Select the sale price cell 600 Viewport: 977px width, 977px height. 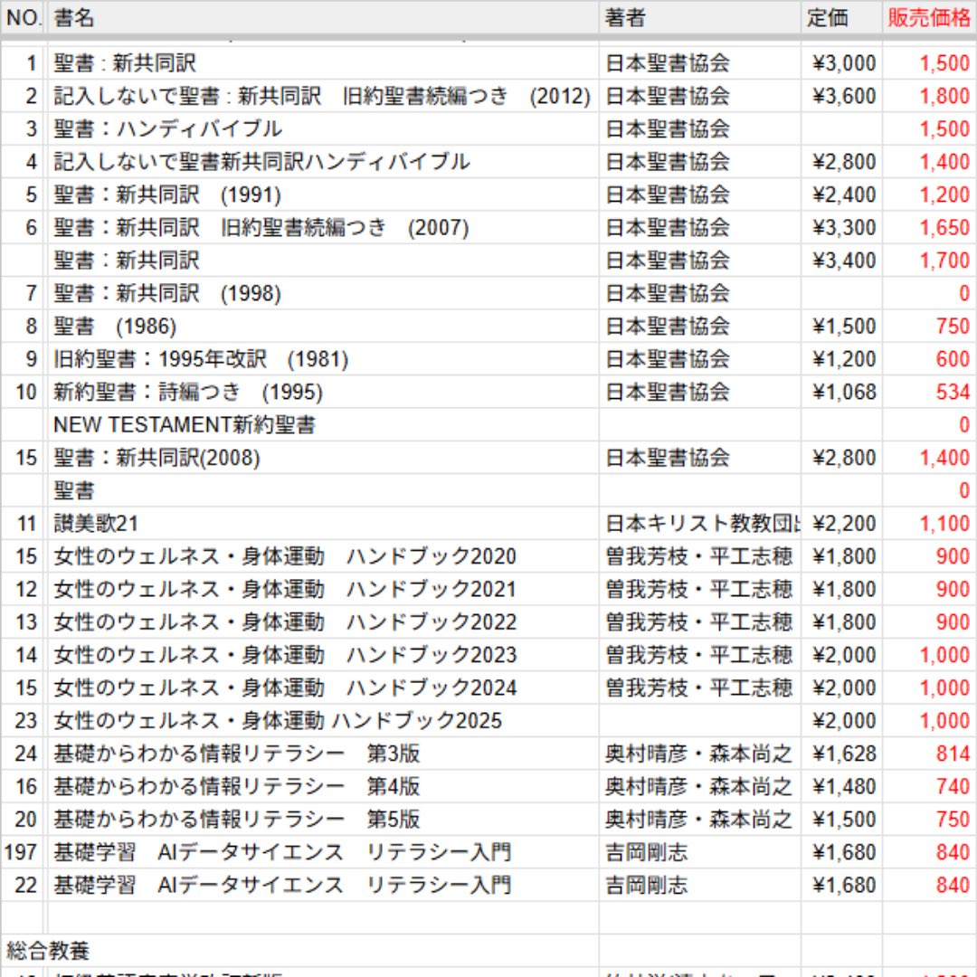tap(929, 359)
